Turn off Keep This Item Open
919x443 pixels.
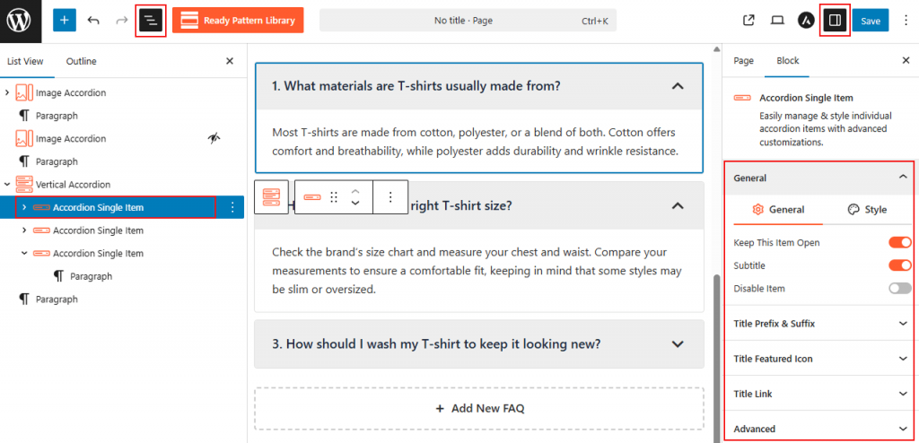pos(899,242)
